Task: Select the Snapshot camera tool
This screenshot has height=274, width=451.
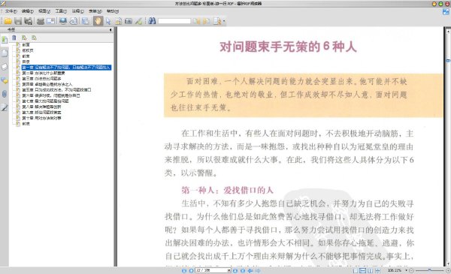Action: 129,21
